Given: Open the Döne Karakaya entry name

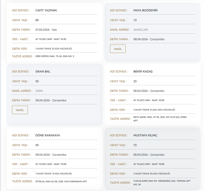Looking at the screenshot, I should 48,135.
